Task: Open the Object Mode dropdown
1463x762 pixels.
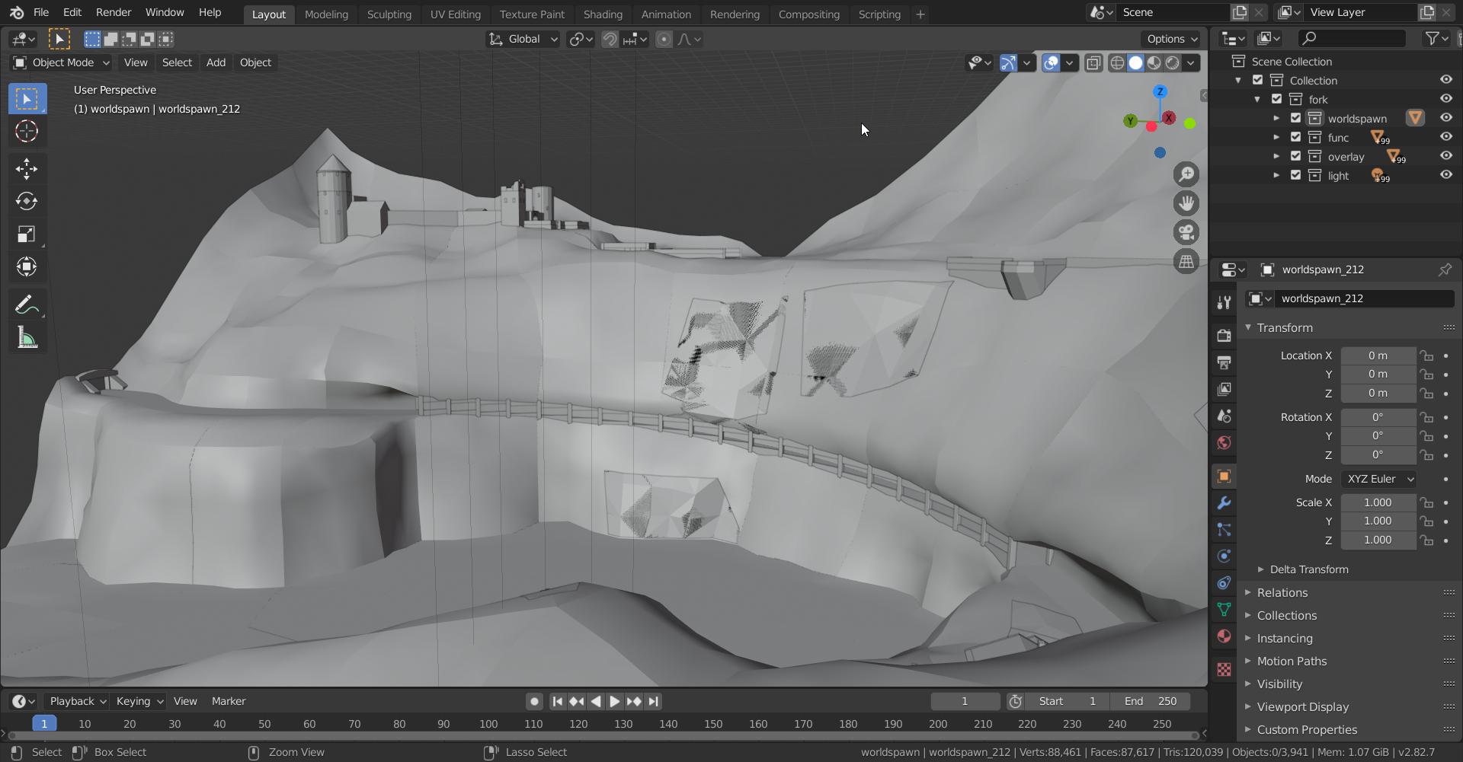Action: coord(61,62)
